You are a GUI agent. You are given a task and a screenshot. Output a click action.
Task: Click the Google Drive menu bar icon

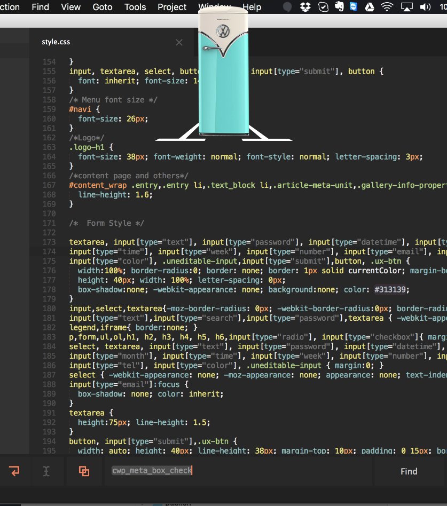368,7
